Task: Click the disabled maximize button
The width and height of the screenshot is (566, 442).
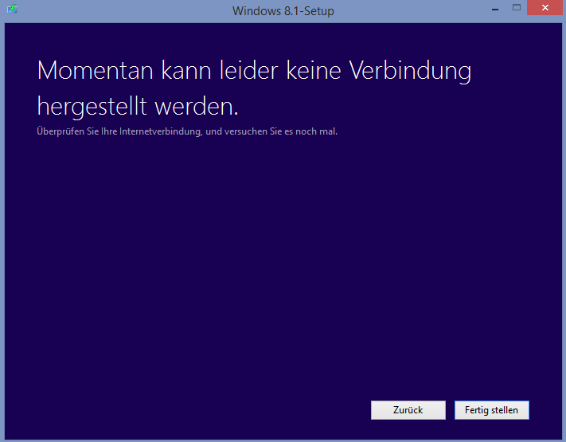Action: pyautogui.click(x=517, y=8)
